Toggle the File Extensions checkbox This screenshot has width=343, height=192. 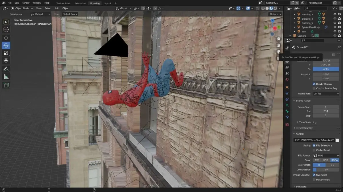[x=314, y=146]
